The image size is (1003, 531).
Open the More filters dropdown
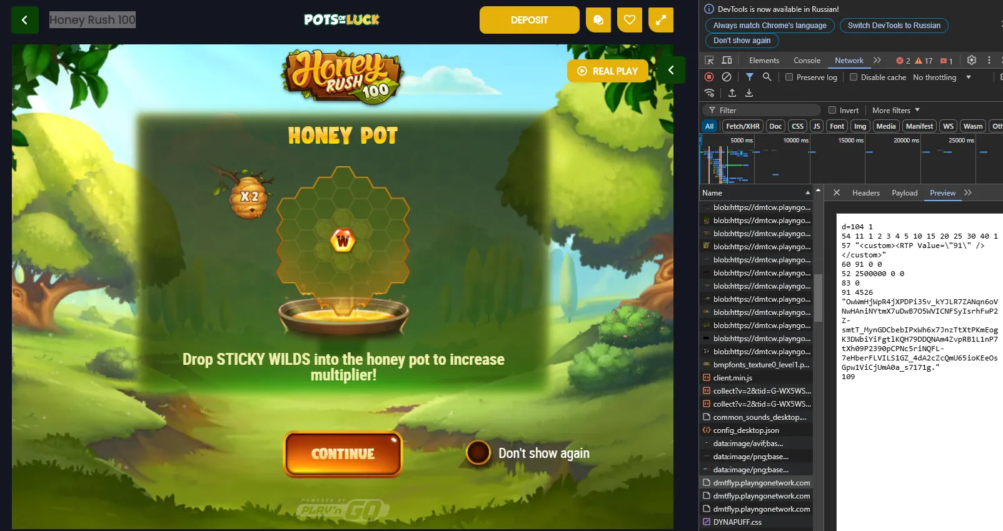click(896, 111)
